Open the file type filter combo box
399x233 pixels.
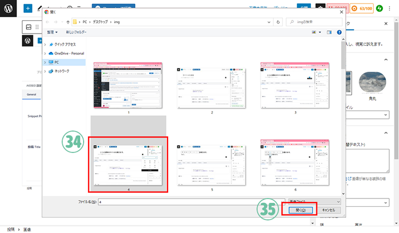(x=314, y=202)
